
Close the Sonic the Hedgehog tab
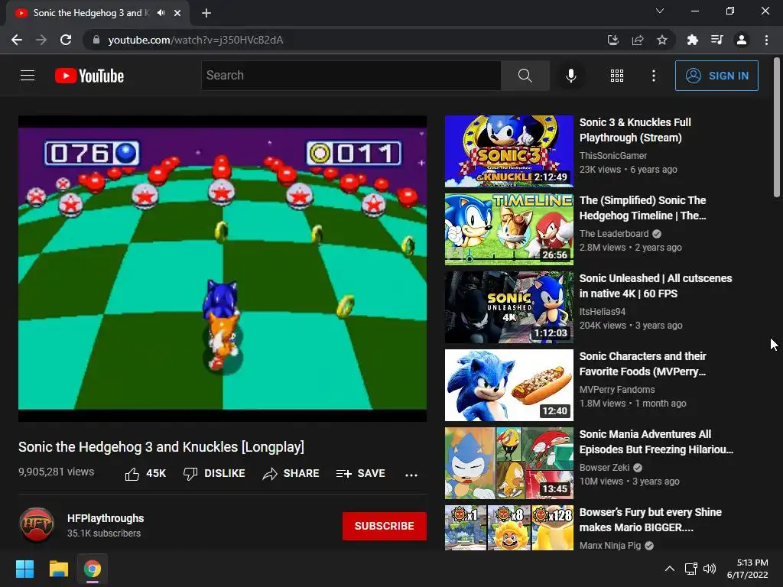(177, 13)
